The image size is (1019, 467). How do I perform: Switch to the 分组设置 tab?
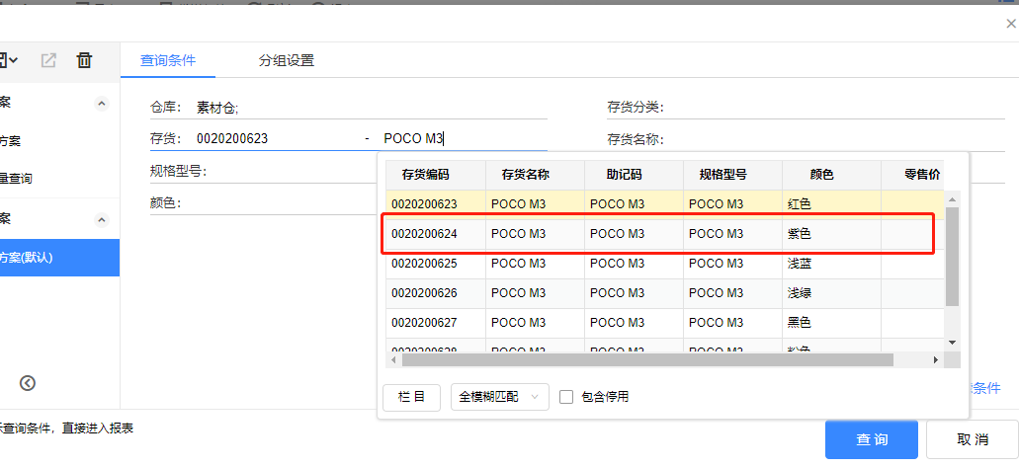(x=287, y=61)
